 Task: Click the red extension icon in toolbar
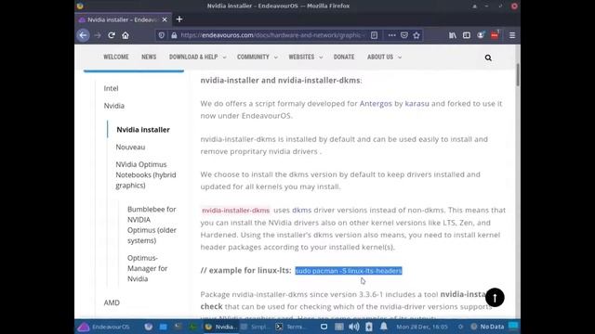(495, 35)
